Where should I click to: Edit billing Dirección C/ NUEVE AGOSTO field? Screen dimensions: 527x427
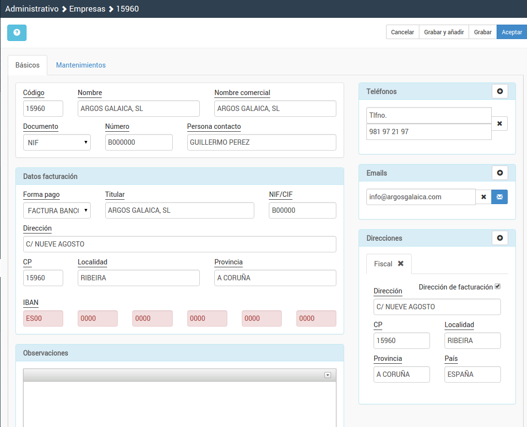[180, 244]
